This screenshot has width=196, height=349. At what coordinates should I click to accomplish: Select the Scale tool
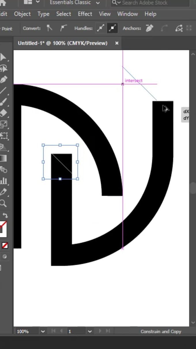click(3, 125)
